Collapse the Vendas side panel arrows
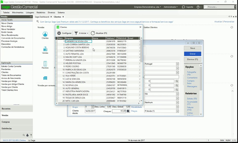The image size is (238, 143). point(31,17)
